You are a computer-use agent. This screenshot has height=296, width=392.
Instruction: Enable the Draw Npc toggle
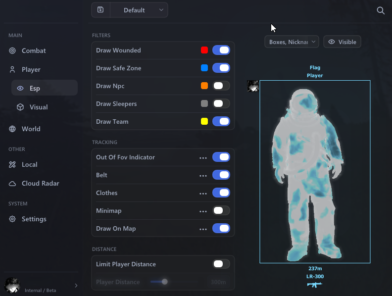click(221, 86)
